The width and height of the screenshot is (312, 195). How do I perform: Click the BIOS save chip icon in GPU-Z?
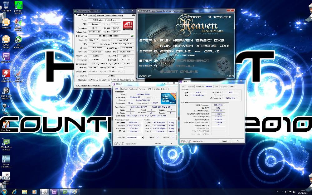coord(132,36)
